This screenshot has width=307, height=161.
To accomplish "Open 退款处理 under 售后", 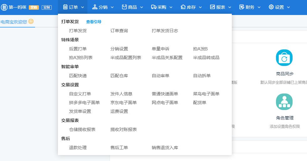I will (78, 148).
